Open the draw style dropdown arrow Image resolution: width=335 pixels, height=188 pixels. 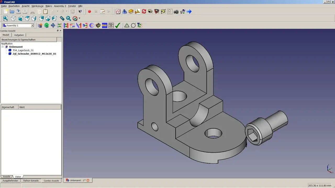point(79,18)
